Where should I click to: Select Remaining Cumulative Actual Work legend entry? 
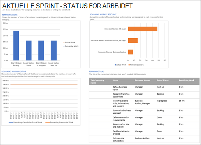[25, 122]
